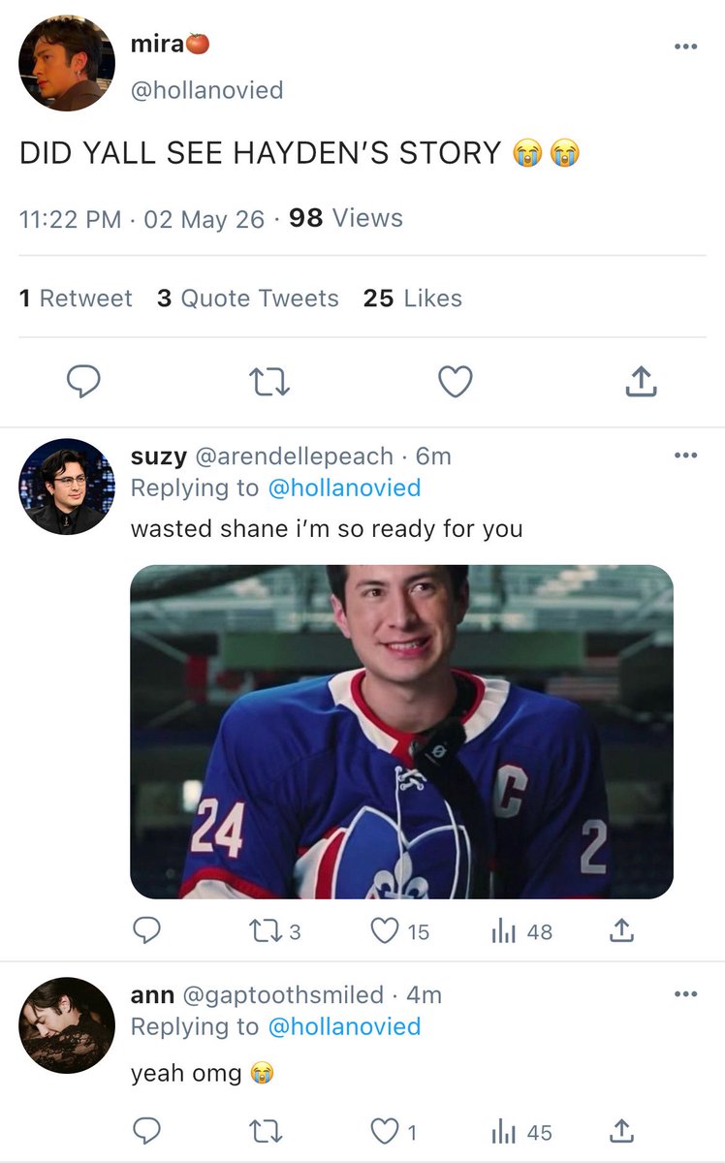Open mira's profile picture

click(x=66, y=63)
